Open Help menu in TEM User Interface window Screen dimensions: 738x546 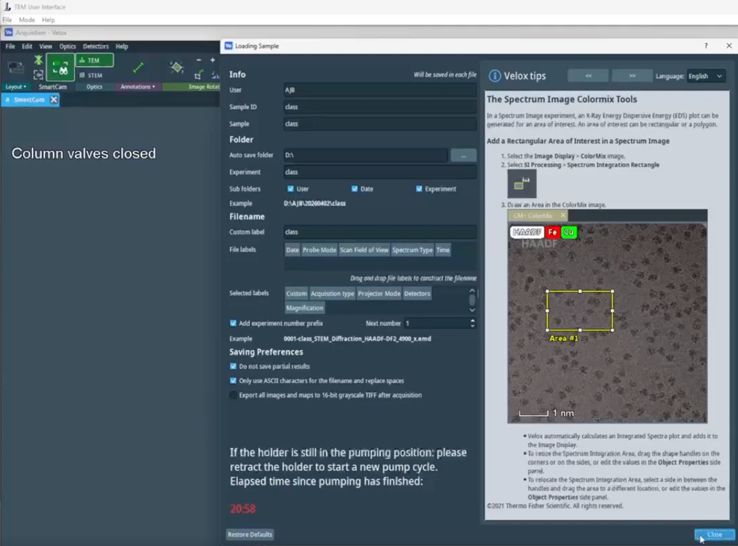click(x=49, y=20)
